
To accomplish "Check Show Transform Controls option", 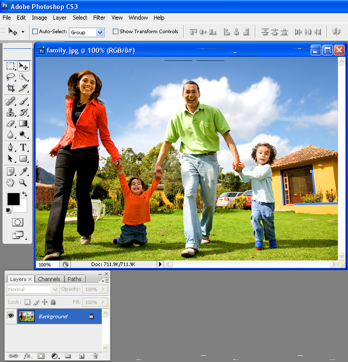I will 115,32.
